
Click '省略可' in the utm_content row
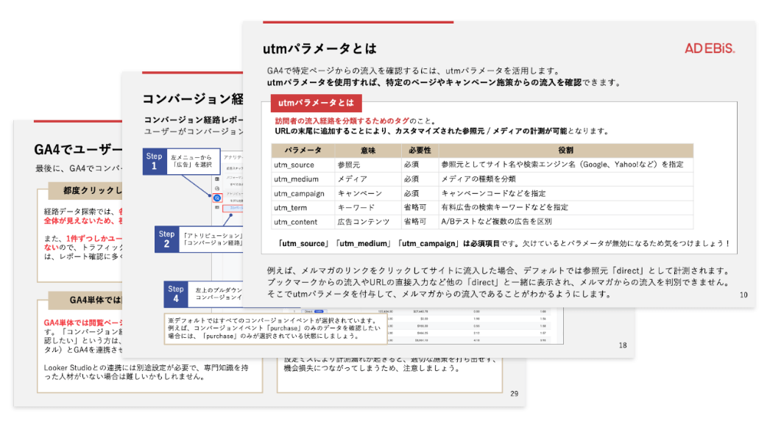click(x=415, y=222)
